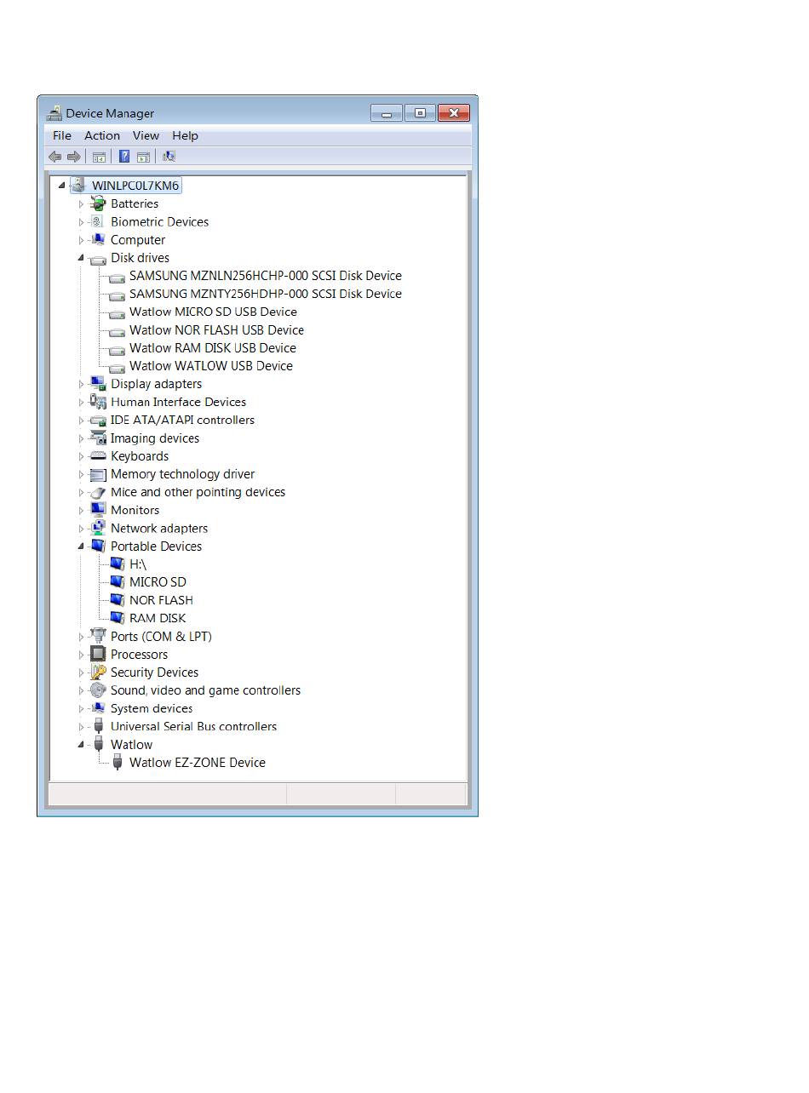
Task: Collapse the Watlow category node
Action: click(82, 745)
